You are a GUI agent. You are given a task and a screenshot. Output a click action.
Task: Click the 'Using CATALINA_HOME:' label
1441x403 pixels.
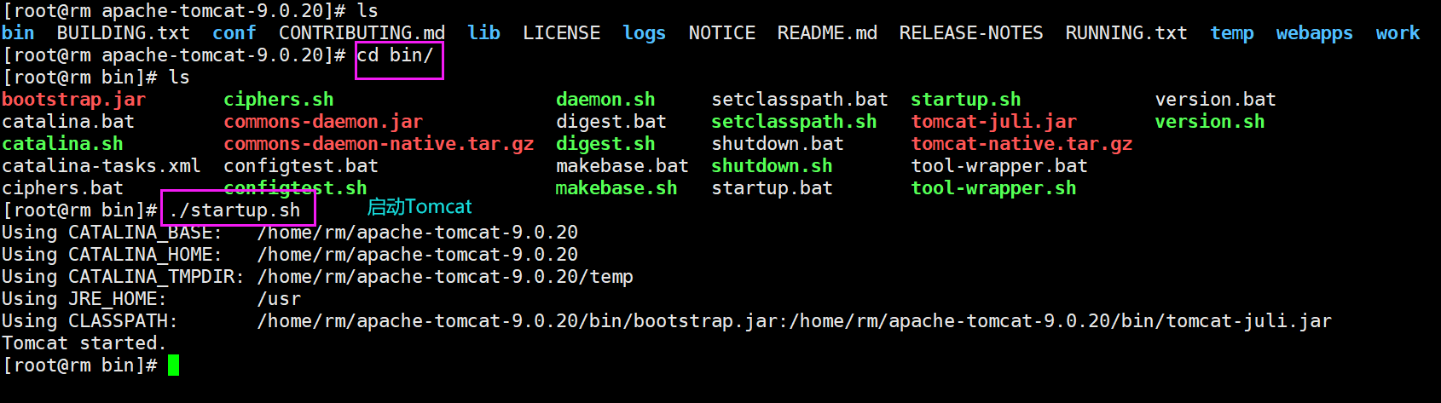click(x=112, y=255)
